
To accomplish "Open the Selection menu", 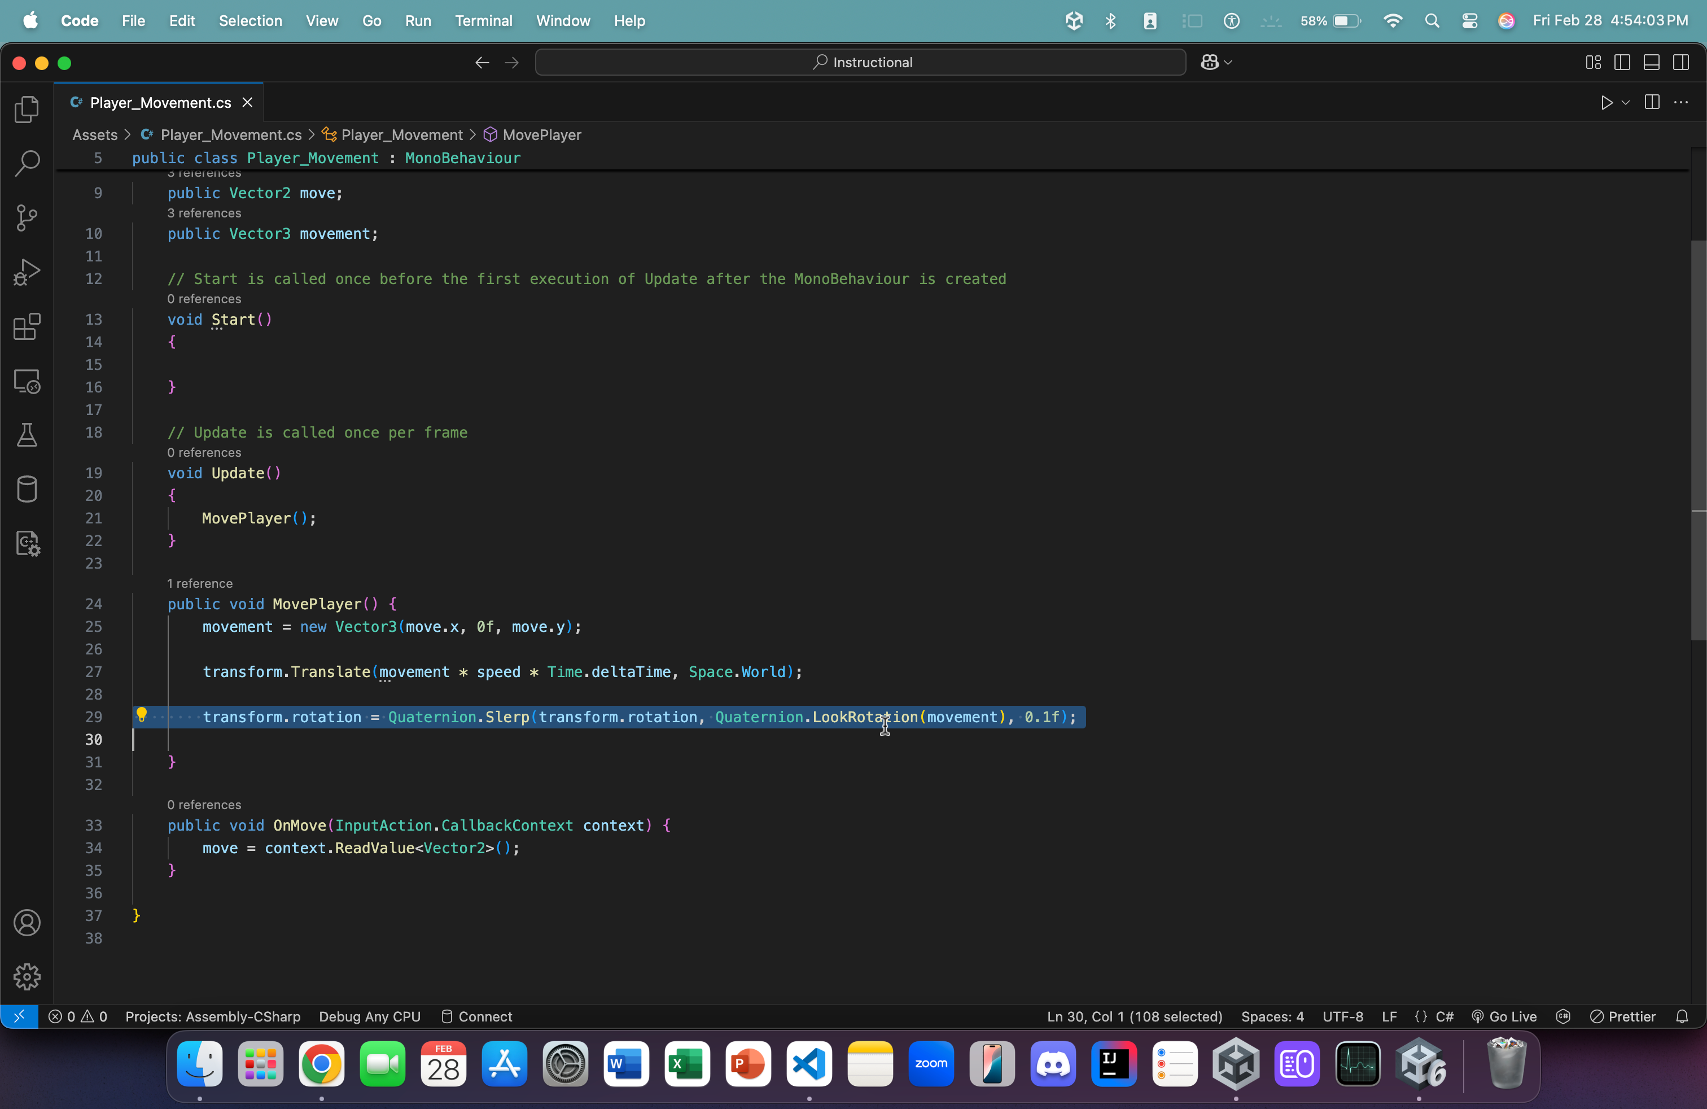I will click(250, 21).
